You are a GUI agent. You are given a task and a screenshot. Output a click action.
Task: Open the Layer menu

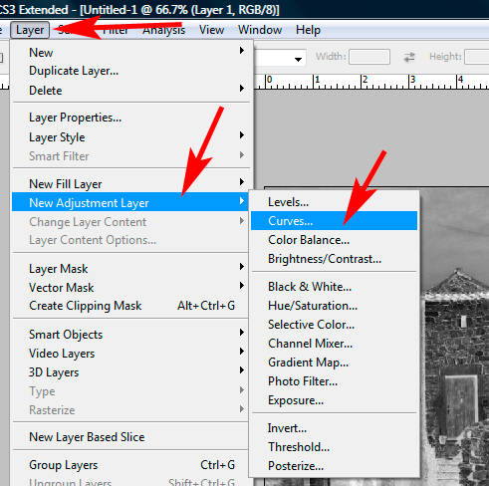pos(30,30)
